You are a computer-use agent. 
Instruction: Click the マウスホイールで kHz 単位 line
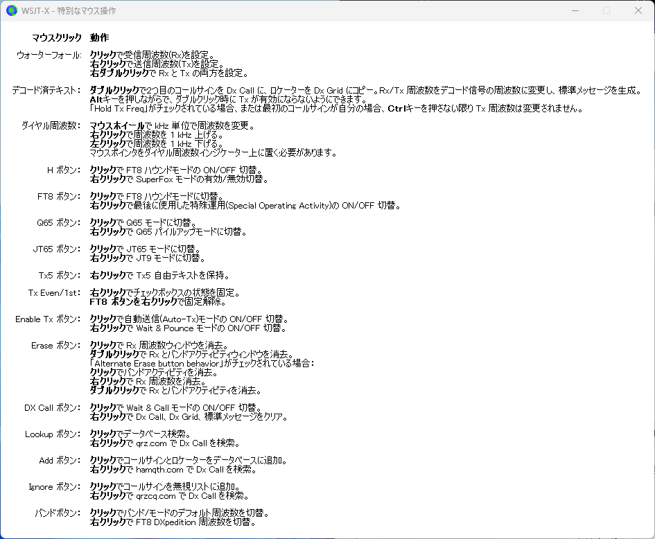pos(172,125)
